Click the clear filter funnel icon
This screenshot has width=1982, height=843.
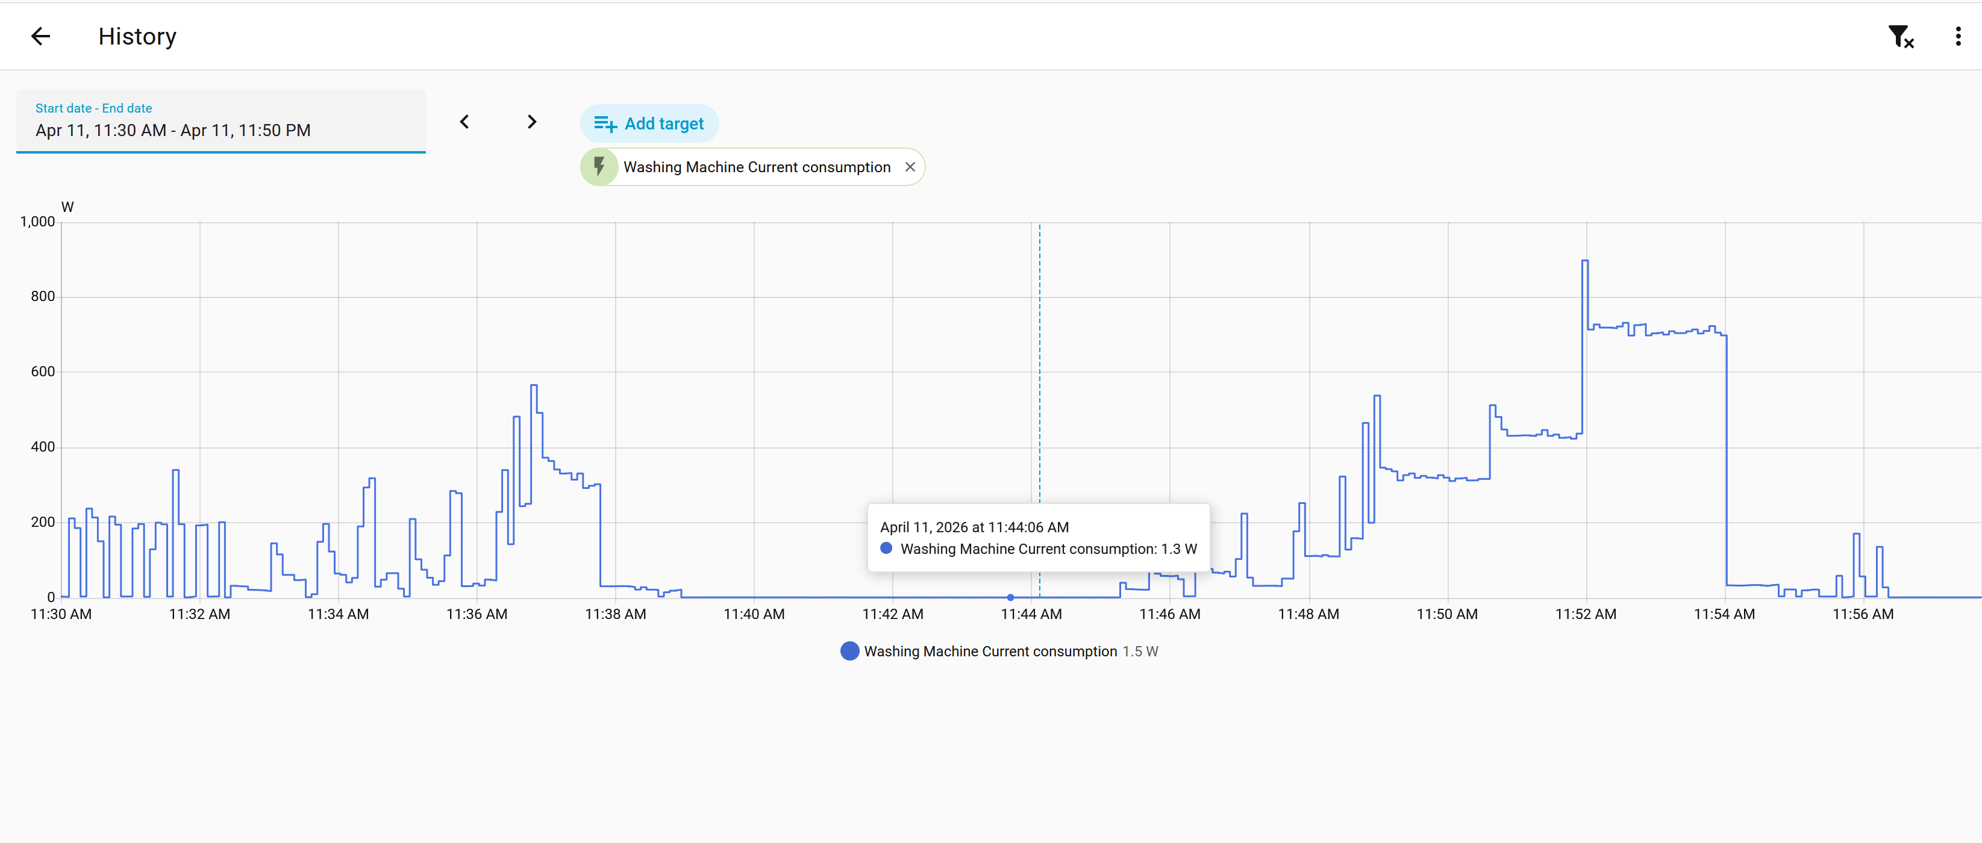point(1901,36)
